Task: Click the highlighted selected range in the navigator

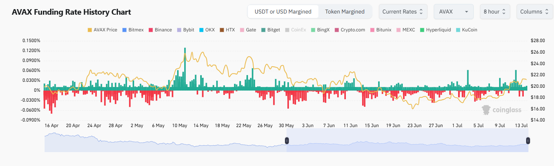Action: (407, 141)
